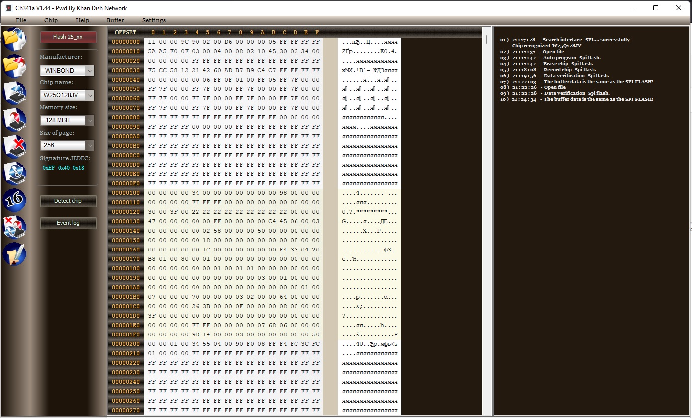The width and height of the screenshot is (692, 418).
Task: Expand the Chip name dropdown W25Q128JV
Action: 67,95
